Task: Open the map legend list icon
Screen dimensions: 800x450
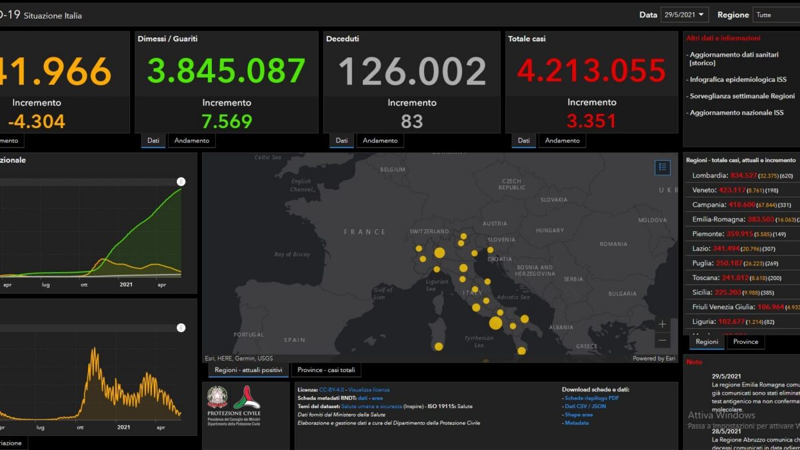Action: pos(662,167)
